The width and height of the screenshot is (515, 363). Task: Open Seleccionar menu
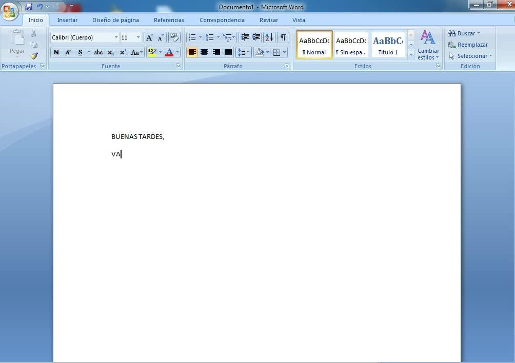pyautogui.click(x=470, y=56)
